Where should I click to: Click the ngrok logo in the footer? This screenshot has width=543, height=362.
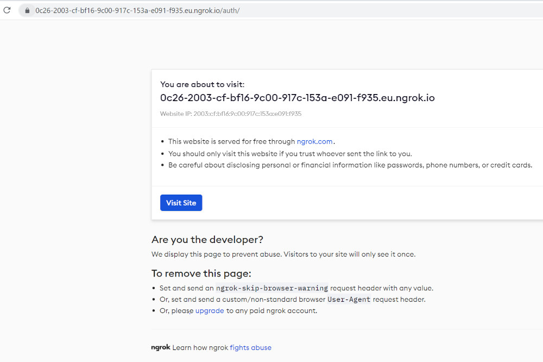point(161,347)
